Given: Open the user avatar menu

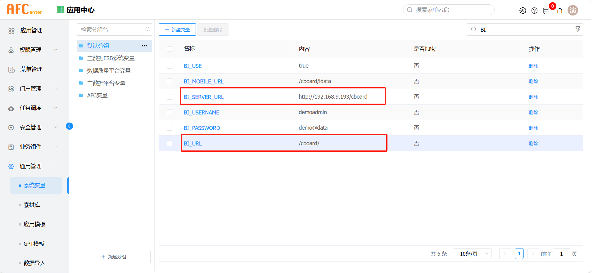Looking at the screenshot, I should click(x=573, y=10).
